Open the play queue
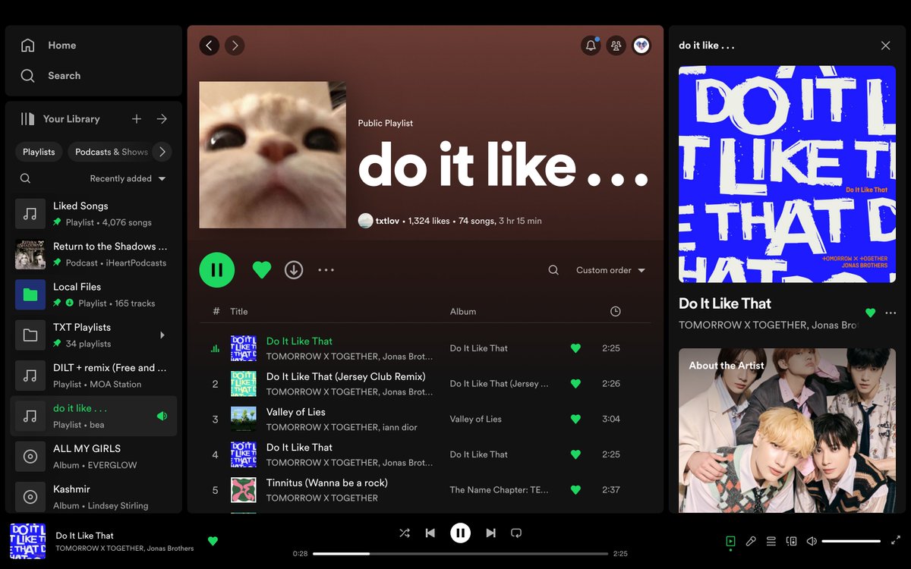 [x=771, y=541]
